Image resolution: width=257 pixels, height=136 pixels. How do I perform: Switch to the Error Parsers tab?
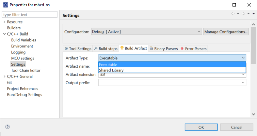tap(193, 48)
